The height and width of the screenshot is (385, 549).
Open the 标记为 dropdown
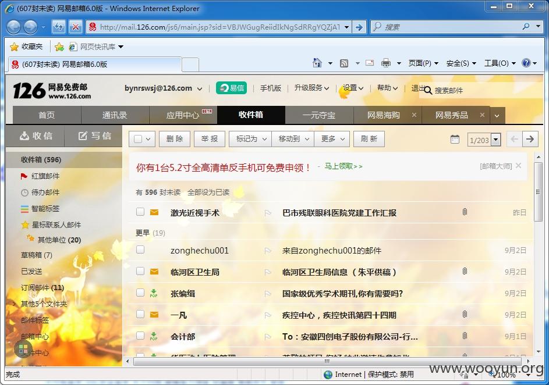click(250, 139)
